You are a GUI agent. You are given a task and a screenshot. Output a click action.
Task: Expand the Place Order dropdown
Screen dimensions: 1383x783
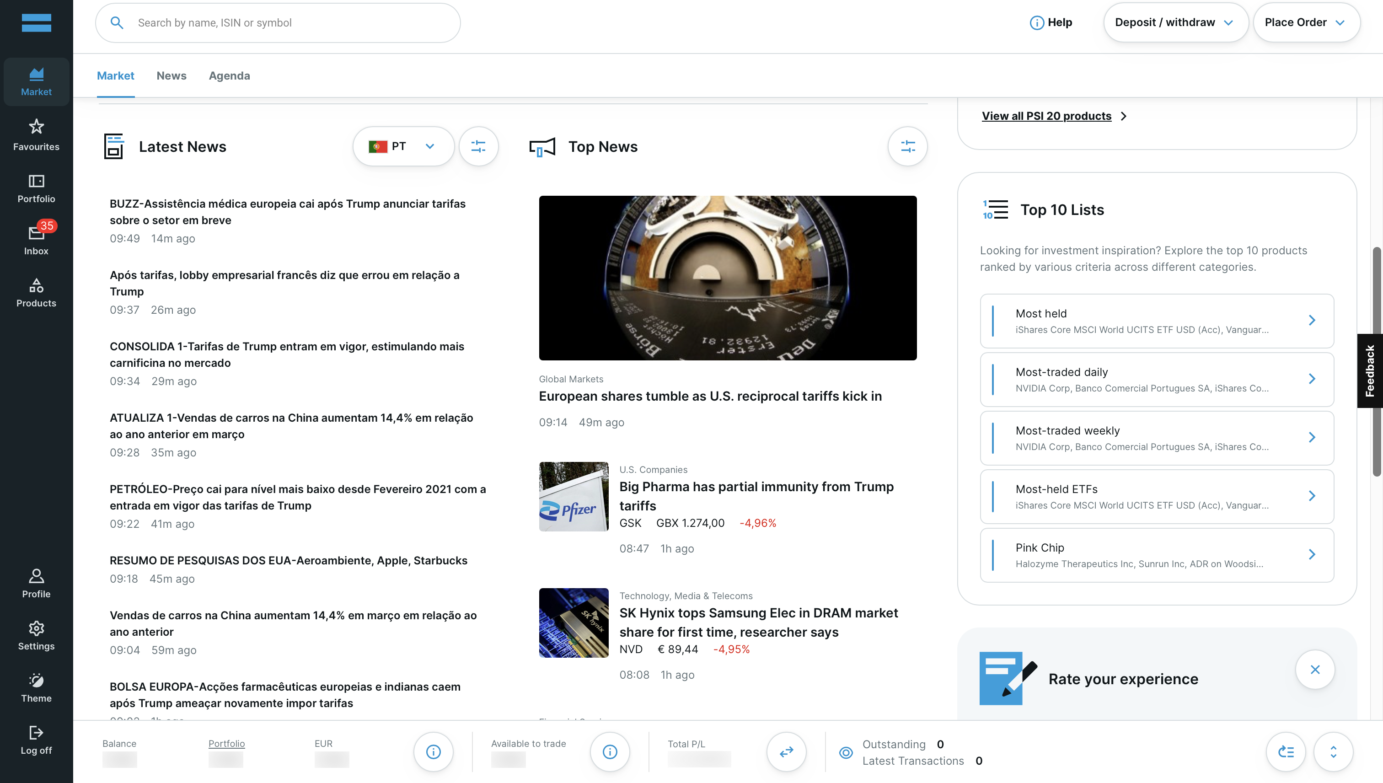pos(1306,22)
